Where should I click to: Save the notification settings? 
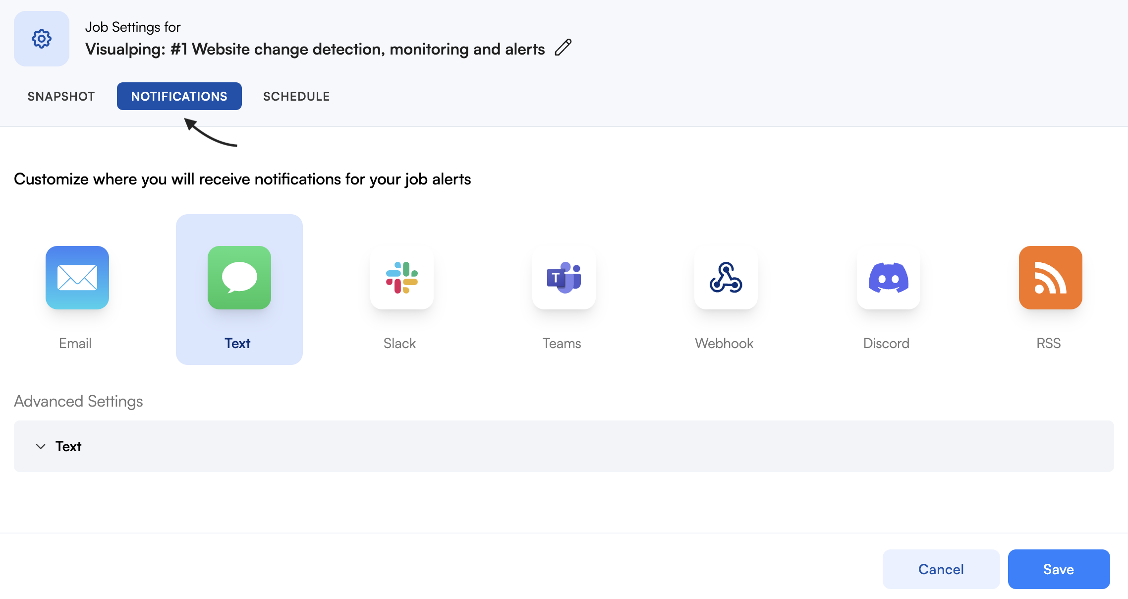pos(1059,569)
